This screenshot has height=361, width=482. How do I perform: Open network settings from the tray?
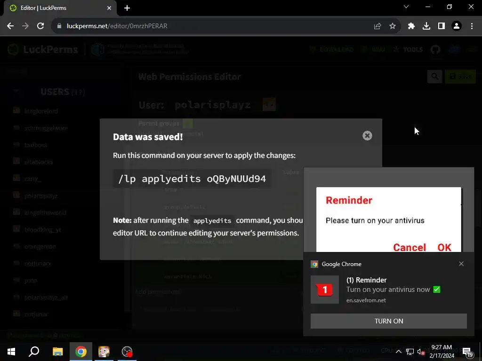[x=410, y=352]
